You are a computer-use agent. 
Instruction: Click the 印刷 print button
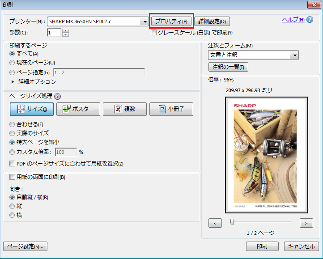[x=262, y=246]
